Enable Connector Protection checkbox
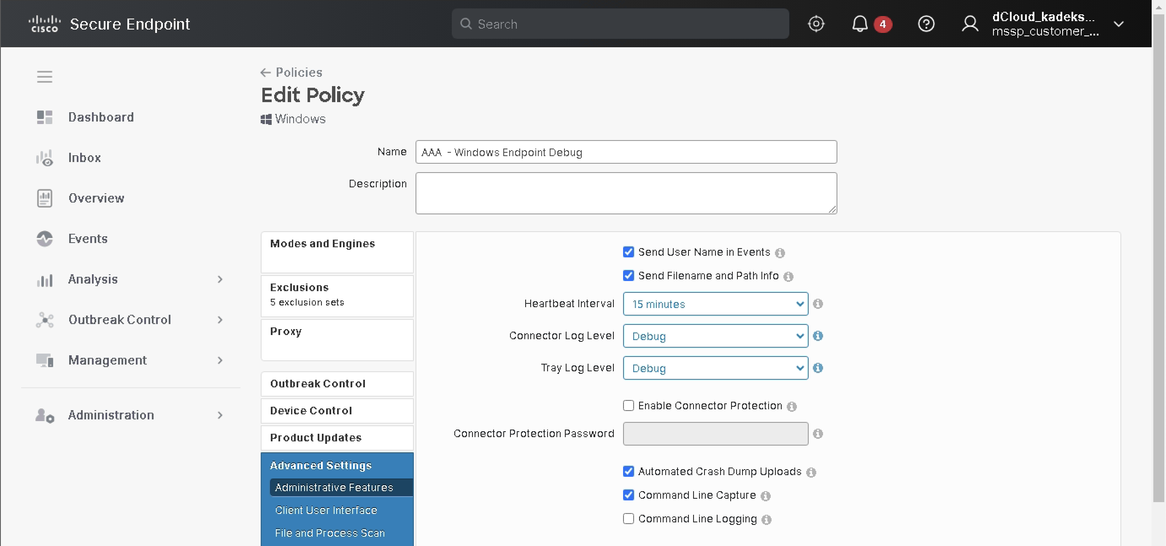This screenshot has height=546, width=1166. 628,405
